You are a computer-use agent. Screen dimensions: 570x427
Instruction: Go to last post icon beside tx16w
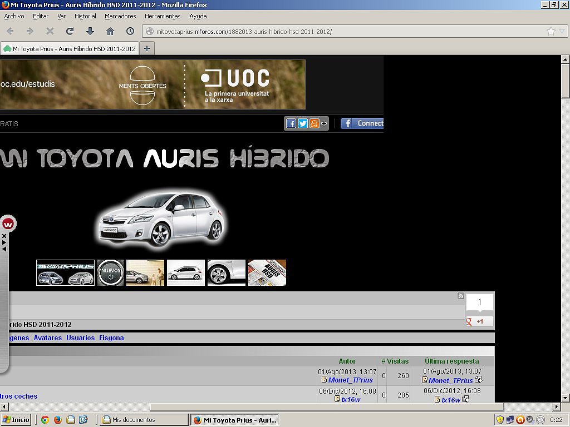pos(466,399)
